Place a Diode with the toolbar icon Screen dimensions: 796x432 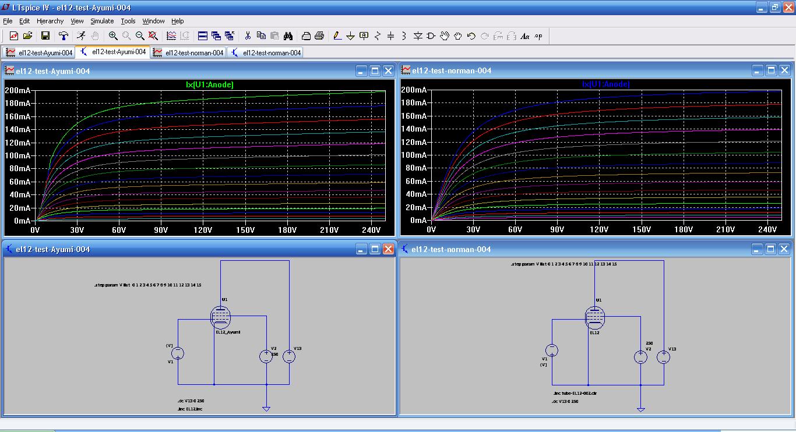[x=418, y=36]
